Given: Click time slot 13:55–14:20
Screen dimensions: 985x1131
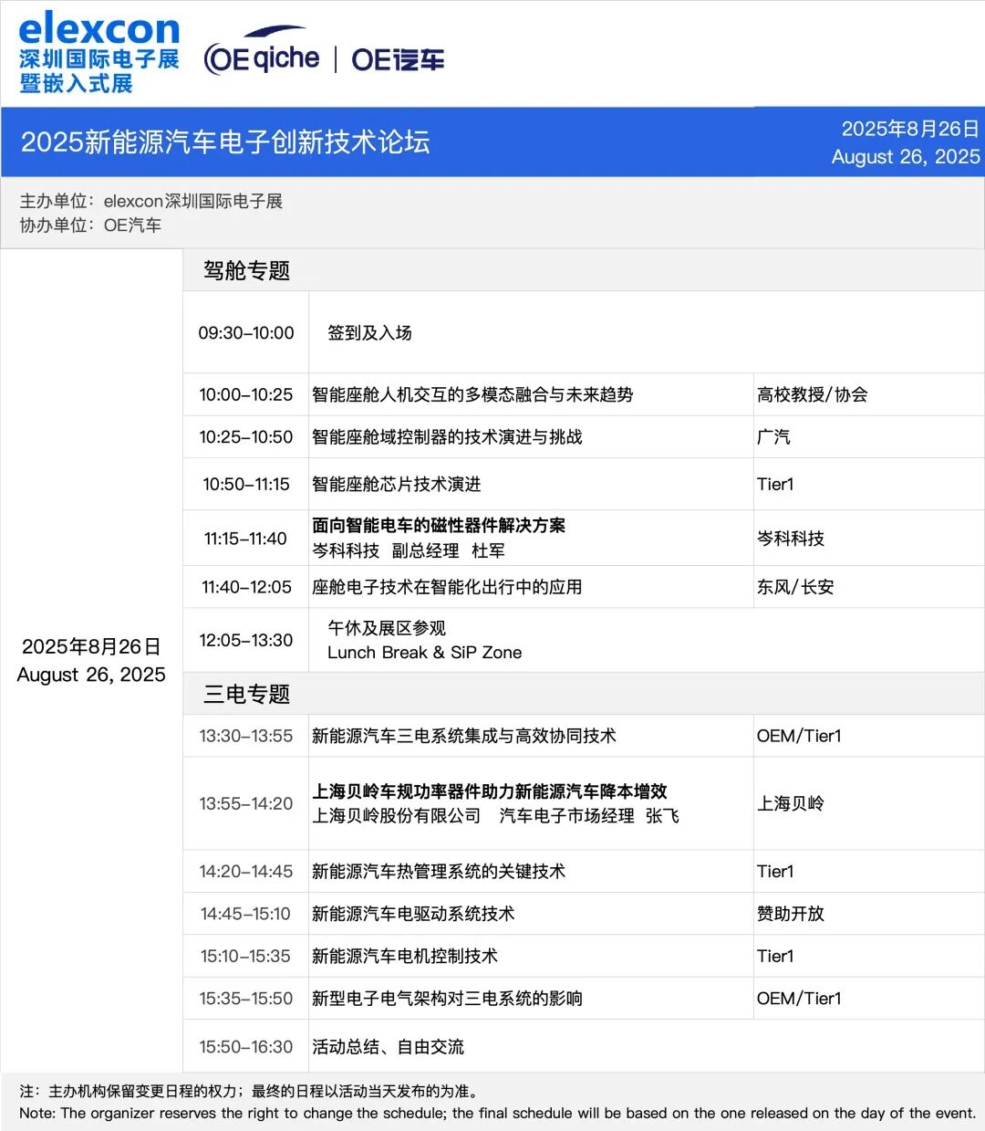Looking at the screenshot, I should [x=246, y=803].
